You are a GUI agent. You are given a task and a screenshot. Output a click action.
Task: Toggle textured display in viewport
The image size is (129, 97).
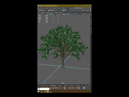coord(69,14)
